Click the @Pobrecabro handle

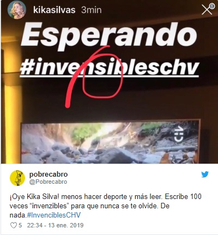click(48, 182)
